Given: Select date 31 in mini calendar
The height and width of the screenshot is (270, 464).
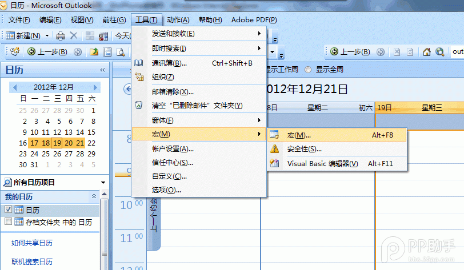Looking at the screenshot, I should [34, 165].
